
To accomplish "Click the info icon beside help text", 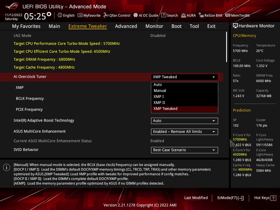I will pyautogui.click(x=7, y=167).
